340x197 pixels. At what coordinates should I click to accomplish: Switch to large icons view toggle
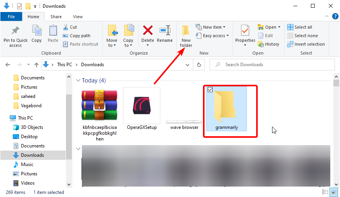coord(334,192)
